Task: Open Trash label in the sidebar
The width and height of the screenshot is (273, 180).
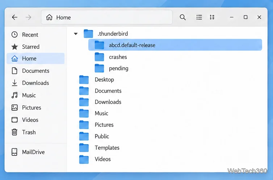Action: [29, 132]
